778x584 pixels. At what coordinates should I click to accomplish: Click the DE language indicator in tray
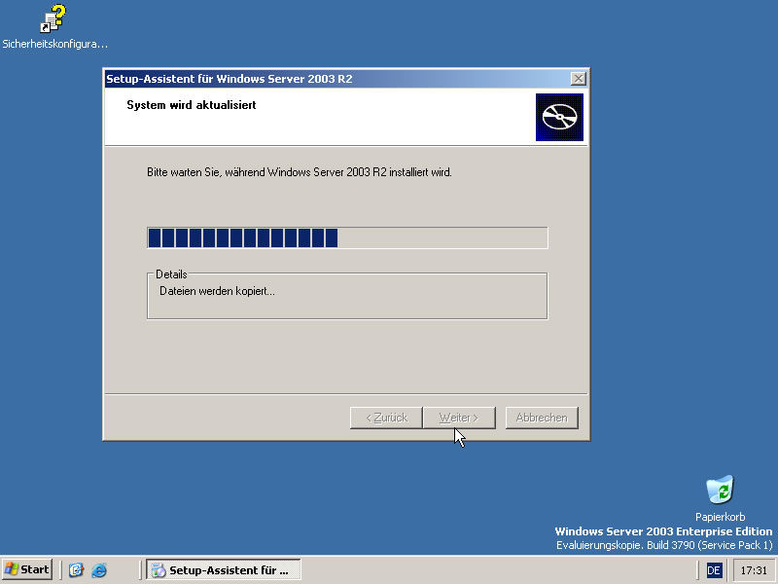coord(715,569)
